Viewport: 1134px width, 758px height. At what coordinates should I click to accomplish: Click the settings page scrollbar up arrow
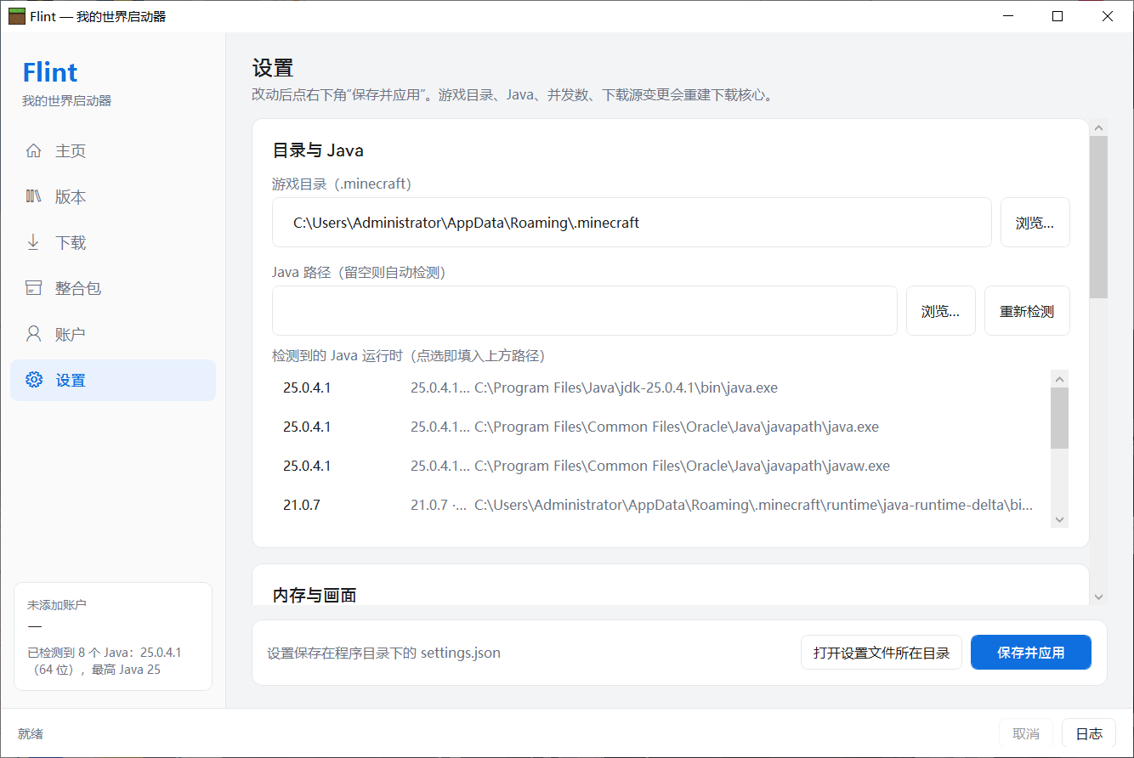[1098, 128]
